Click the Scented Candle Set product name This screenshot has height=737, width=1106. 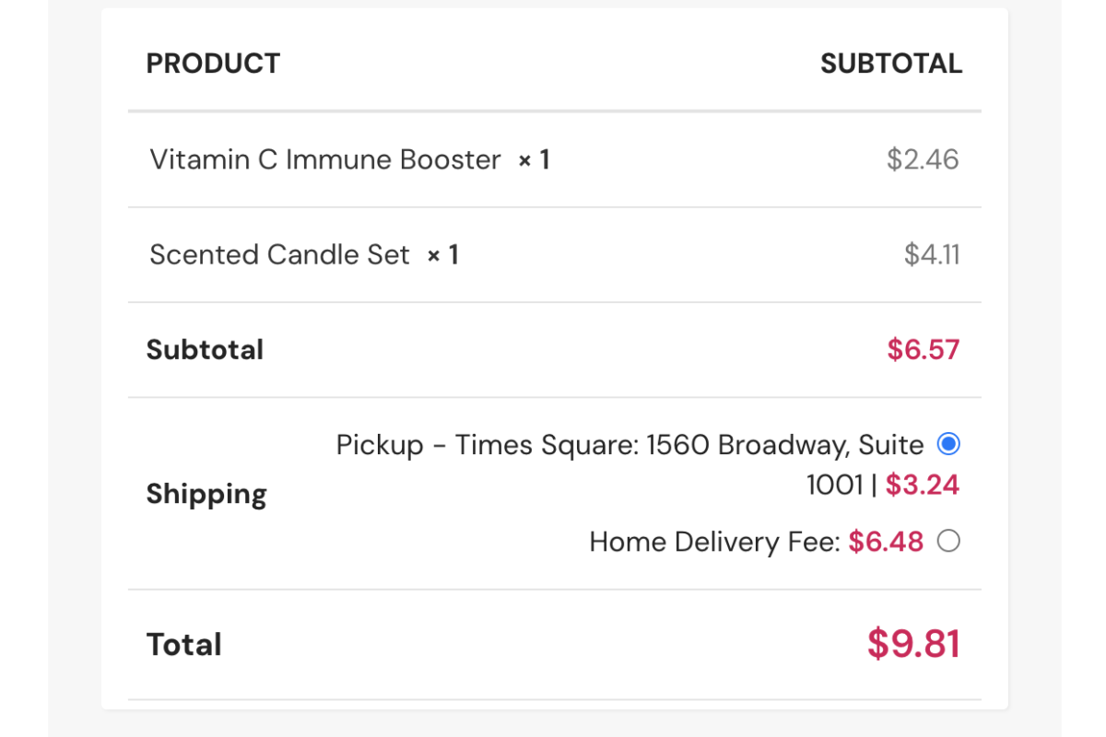279,255
